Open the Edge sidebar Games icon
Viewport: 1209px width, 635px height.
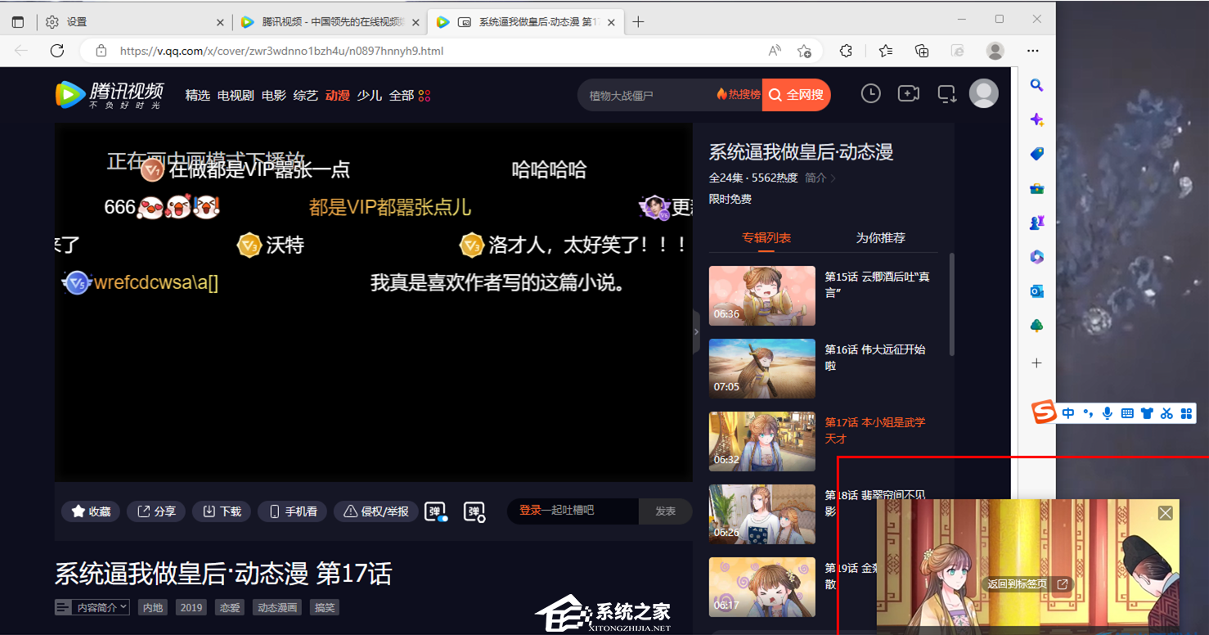click(x=1036, y=223)
